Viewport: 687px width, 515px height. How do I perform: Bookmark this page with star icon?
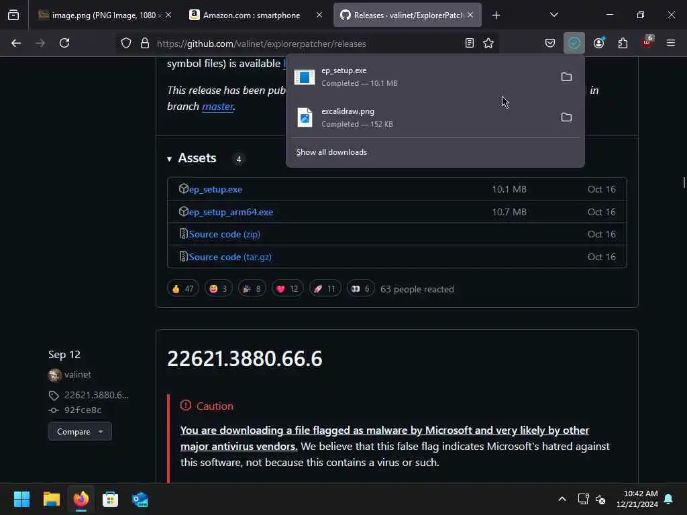click(x=488, y=43)
